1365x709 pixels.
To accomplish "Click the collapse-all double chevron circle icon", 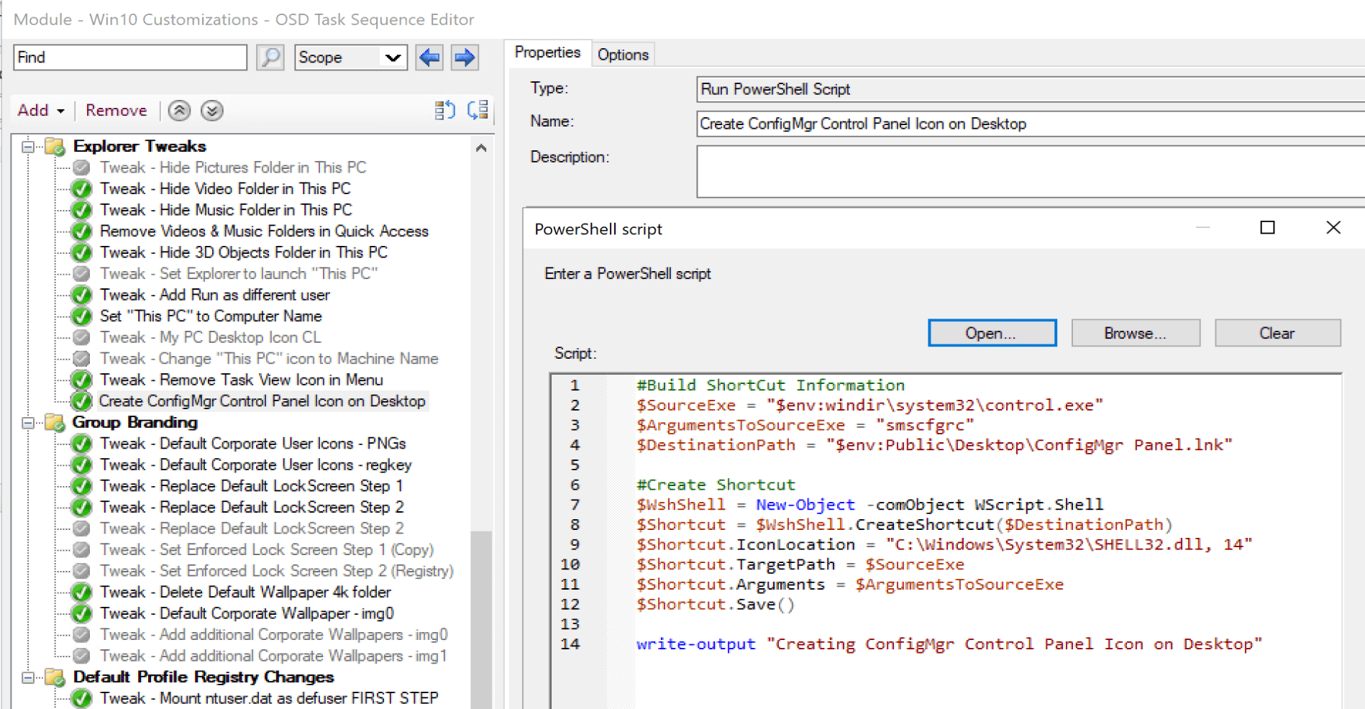I will [x=178, y=110].
